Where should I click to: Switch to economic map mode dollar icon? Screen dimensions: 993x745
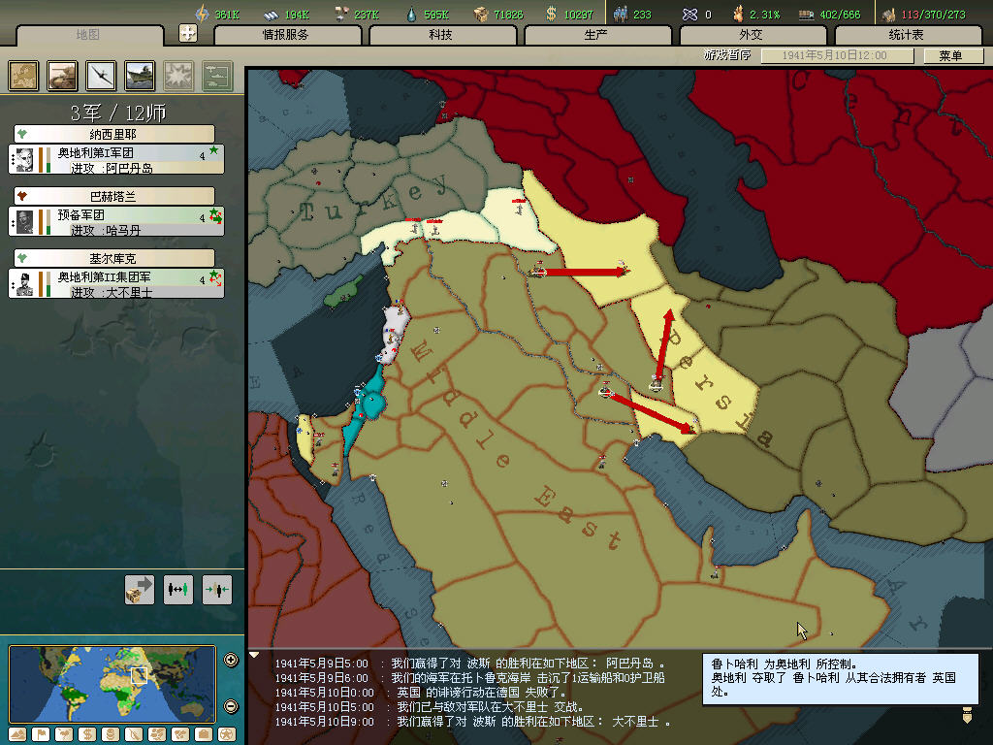(x=87, y=735)
